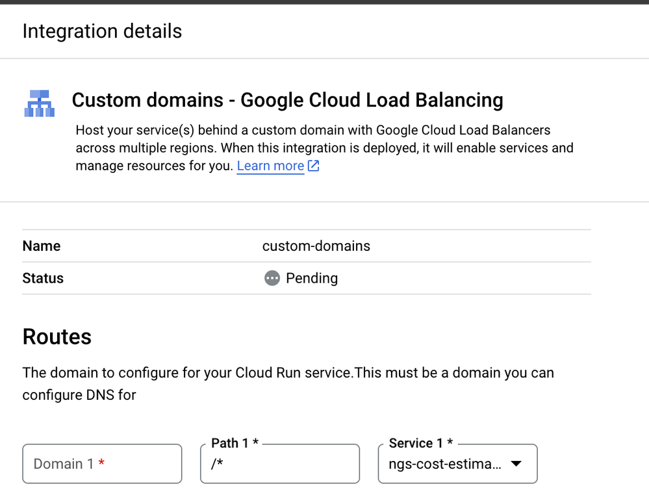The height and width of the screenshot is (496, 649).
Task: Click the Pending status text
Action: click(312, 278)
